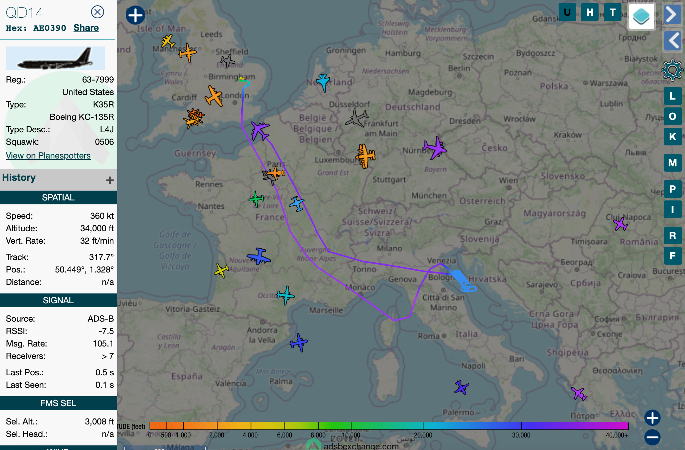The width and height of the screenshot is (685, 450).
Task: Select the orange four-engine aircraft near Luxembourg
Action: click(x=366, y=156)
